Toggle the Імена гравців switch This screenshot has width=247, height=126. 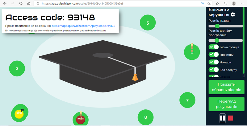[x=214, y=47]
